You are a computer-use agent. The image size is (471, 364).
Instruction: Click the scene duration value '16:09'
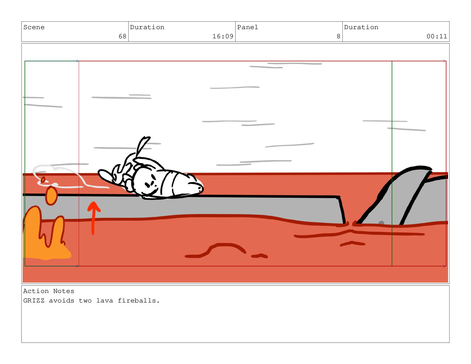click(x=223, y=36)
